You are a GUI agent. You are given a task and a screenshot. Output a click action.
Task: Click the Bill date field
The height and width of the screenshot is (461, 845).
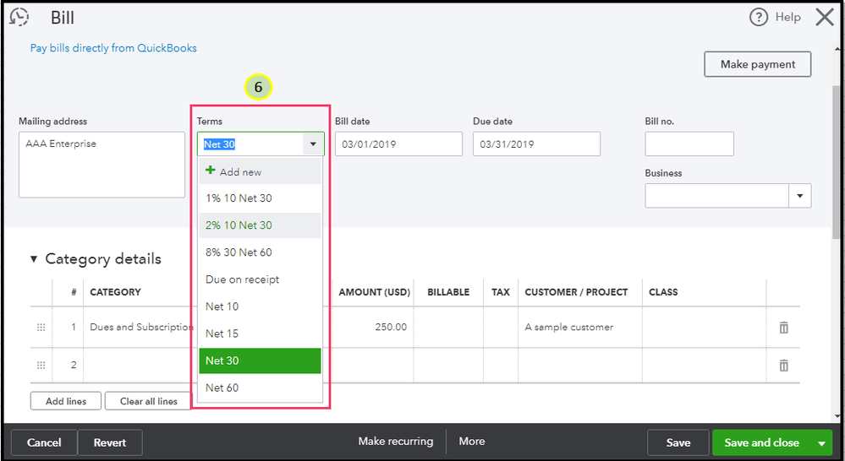[398, 144]
